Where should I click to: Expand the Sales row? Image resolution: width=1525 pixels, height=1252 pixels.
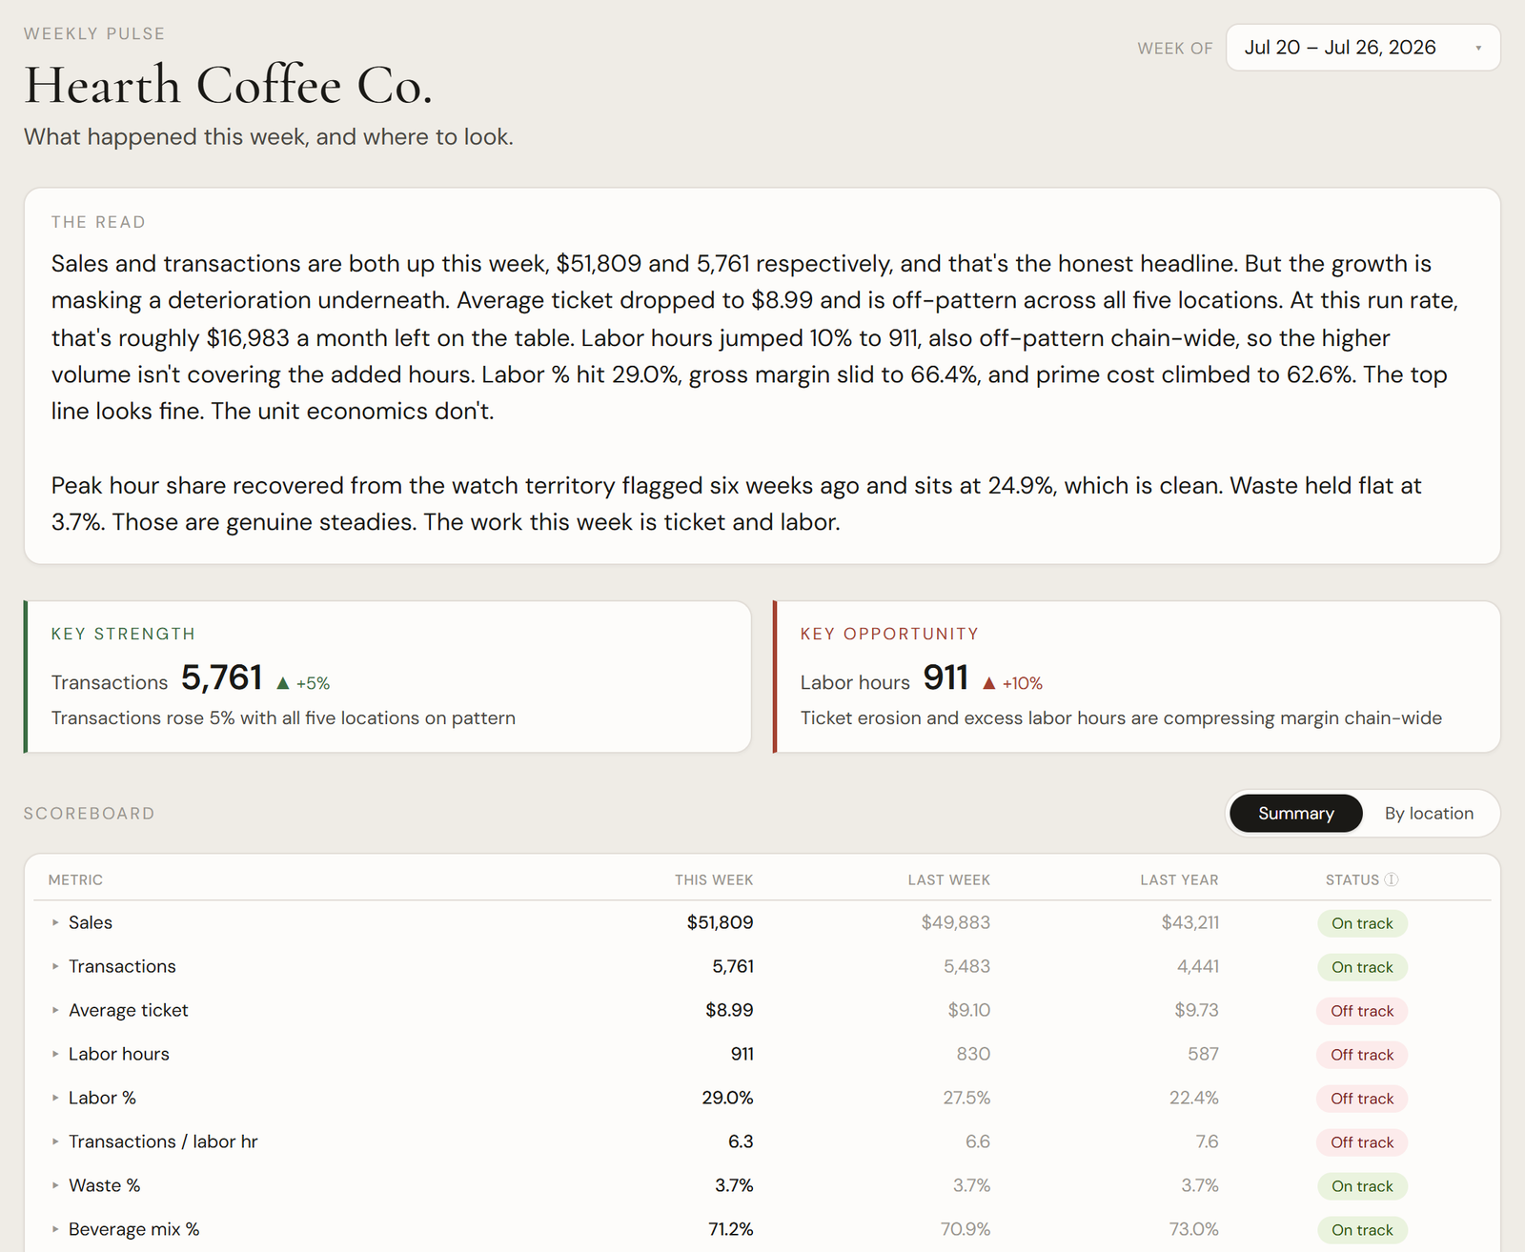(x=55, y=922)
